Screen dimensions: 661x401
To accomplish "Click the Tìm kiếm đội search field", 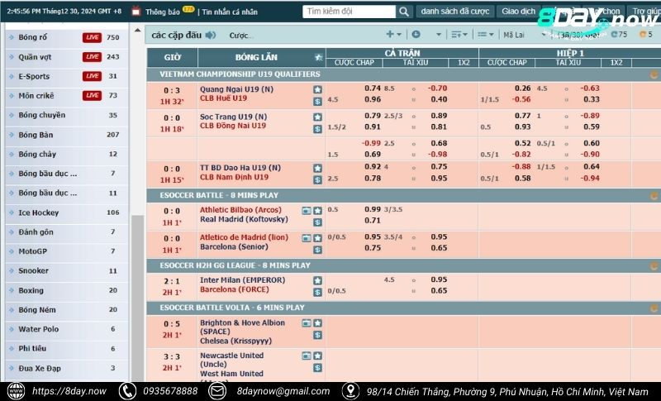I will tap(349, 12).
